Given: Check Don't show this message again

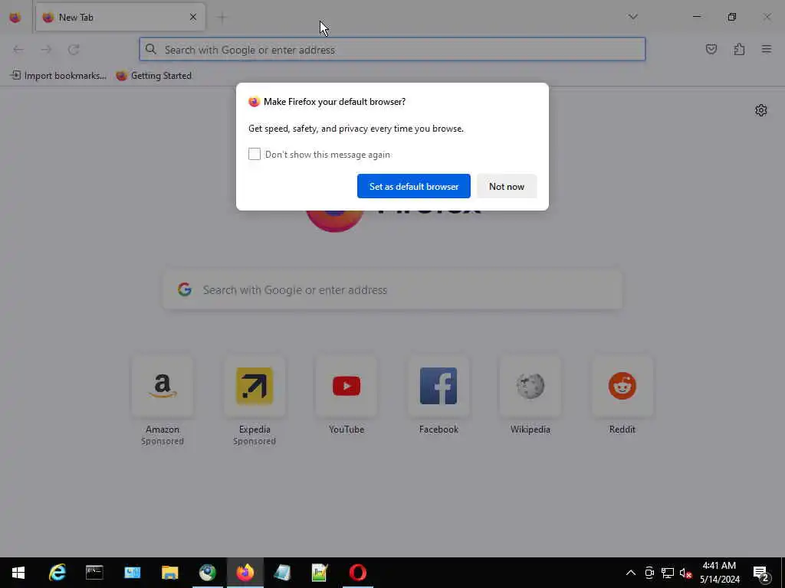Looking at the screenshot, I should click(x=255, y=154).
